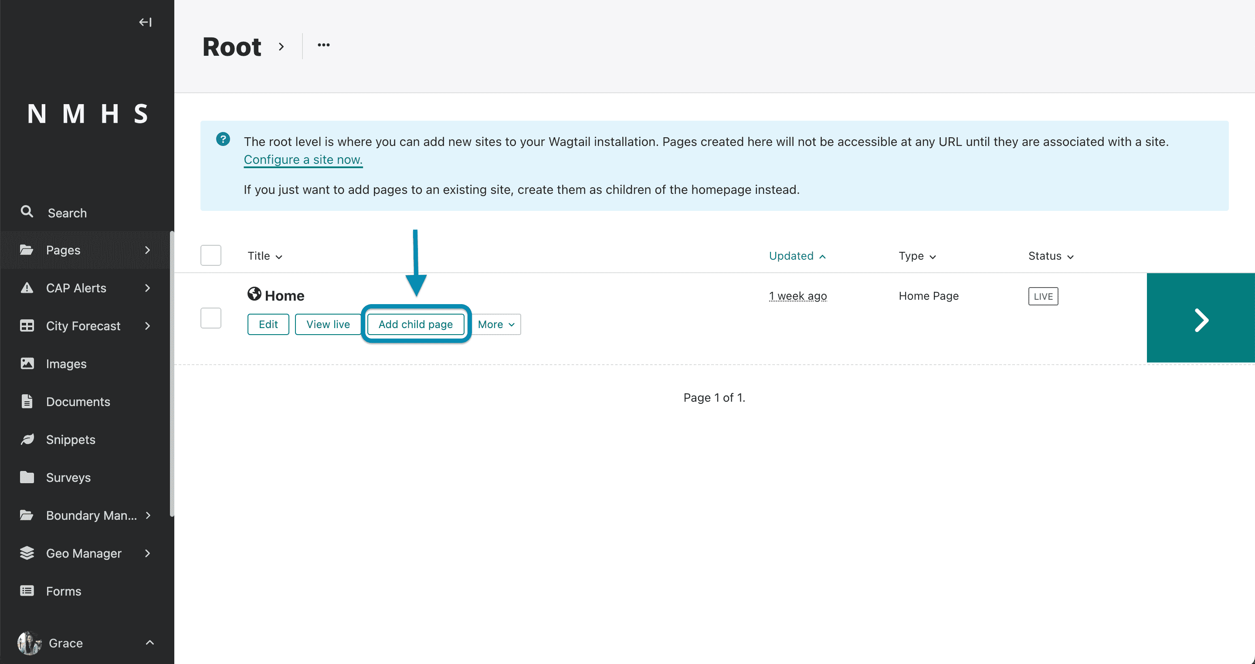This screenshot has height=664, width=1255.
Task: Click the NMHS logo
Action: 87,114
